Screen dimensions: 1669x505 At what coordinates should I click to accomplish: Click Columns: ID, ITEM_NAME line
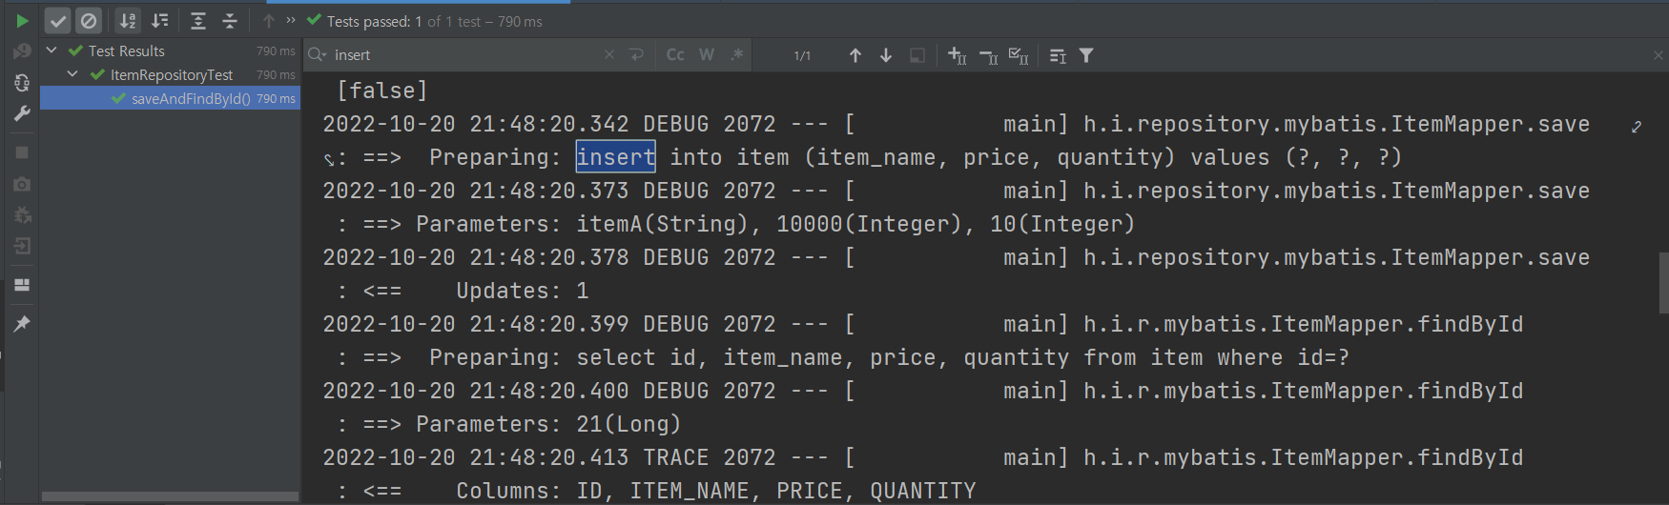[x=656, y=491]
